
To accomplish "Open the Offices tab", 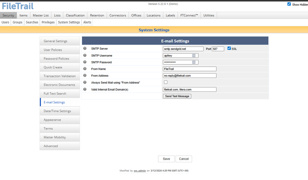I will (x=136, y=15).
